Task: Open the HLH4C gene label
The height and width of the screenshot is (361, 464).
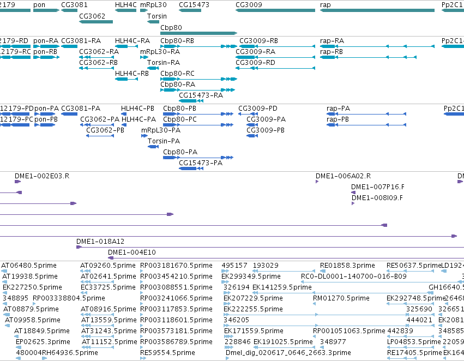Action: pos(126,5)
